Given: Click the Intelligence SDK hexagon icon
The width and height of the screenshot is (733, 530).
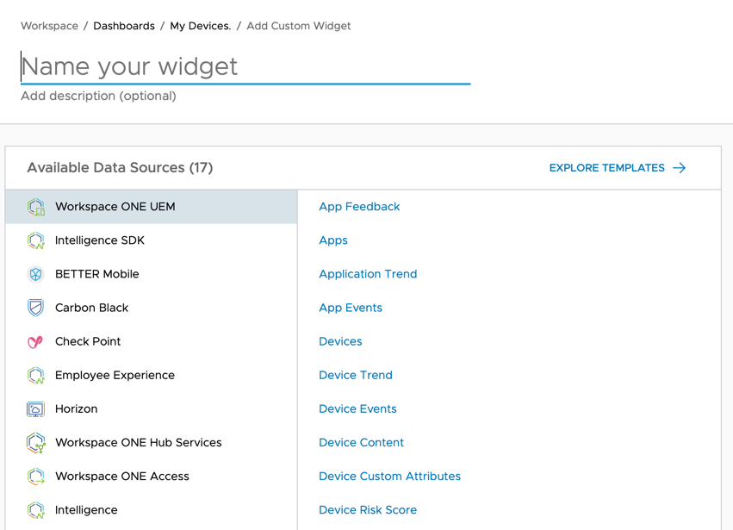Looking at the screenshot, I should (x=36, y=240).
